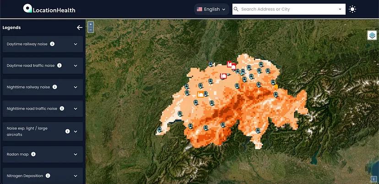
Task: Click the Radon map label
Action: [18, 154]
